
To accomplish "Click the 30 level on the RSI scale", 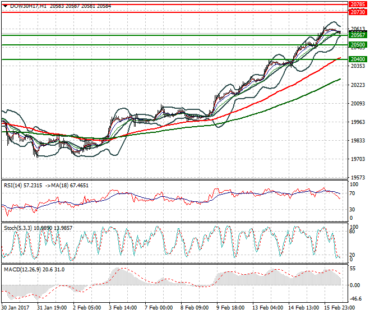I will point(352,209).
